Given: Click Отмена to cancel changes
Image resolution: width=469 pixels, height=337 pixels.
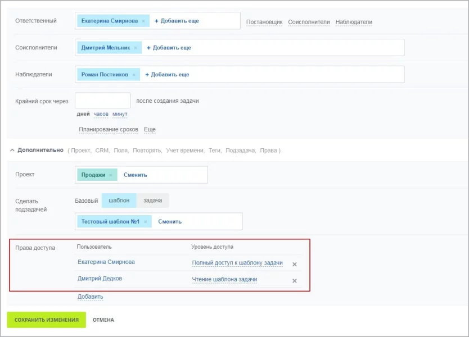Looking at the screenshot, I should [x=103, y=320].
